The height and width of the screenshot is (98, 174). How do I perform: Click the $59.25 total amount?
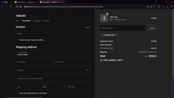pyautogui.click(x=153, y=56)
